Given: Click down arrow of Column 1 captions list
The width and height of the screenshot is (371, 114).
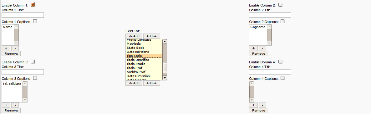Looking at the screenshot, I should point(16,43).
